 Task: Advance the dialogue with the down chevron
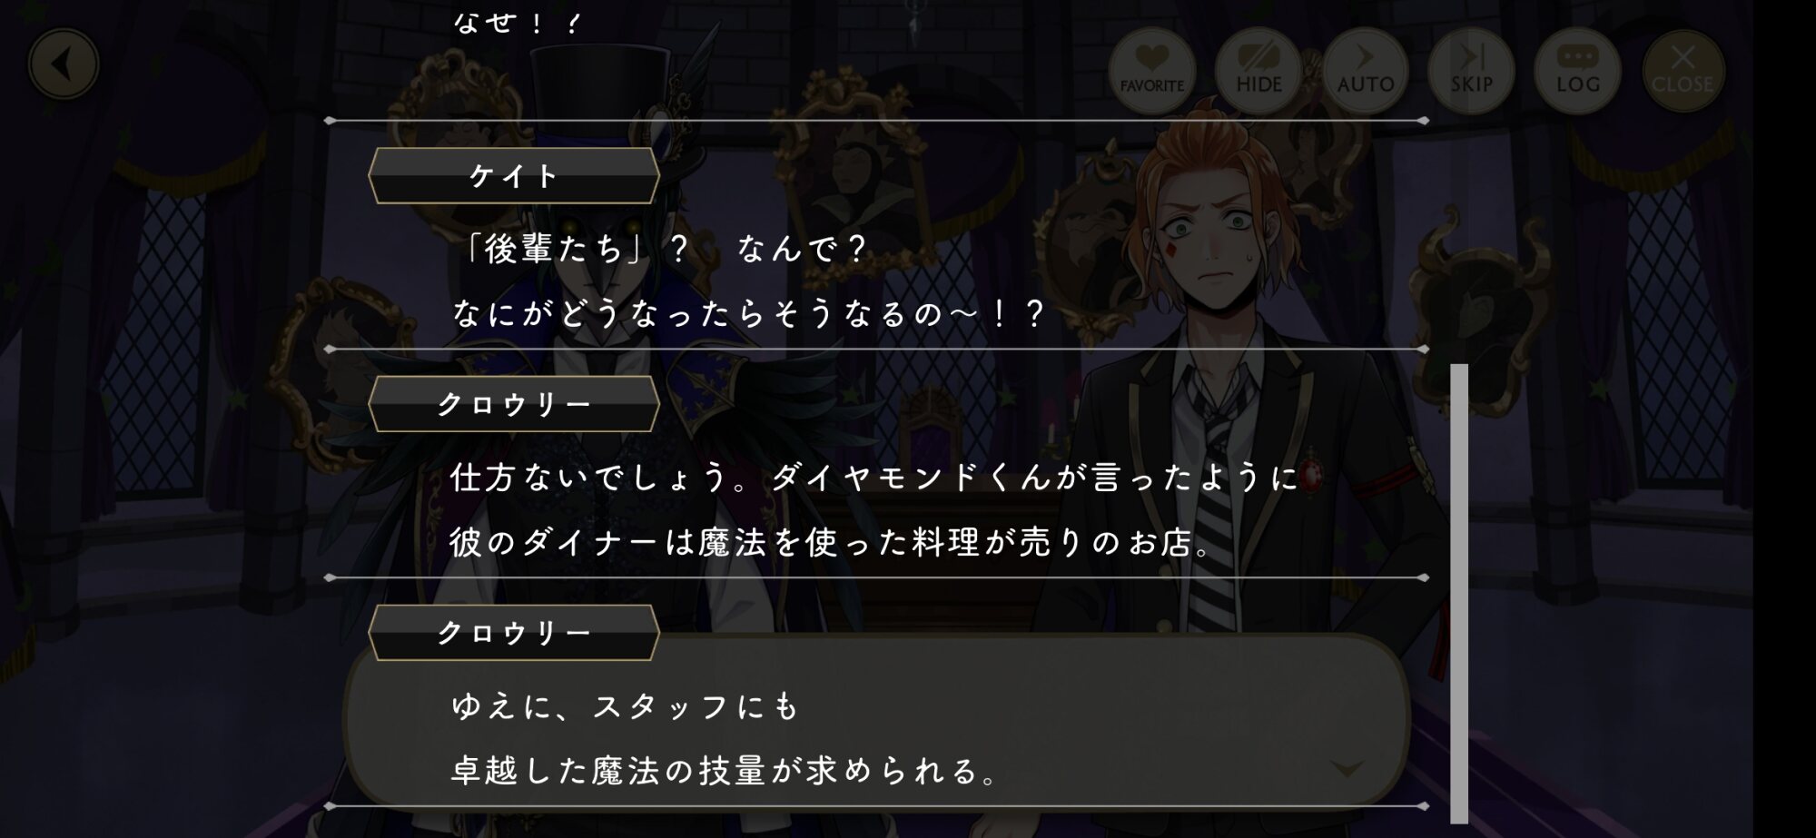click(1347, 769)
